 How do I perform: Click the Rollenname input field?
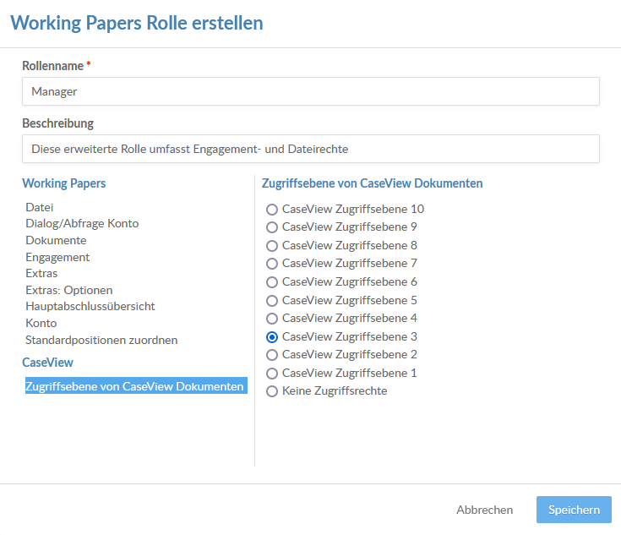pos(311,91)
